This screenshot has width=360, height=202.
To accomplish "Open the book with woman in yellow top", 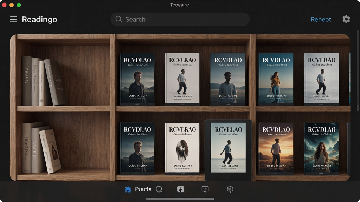I will (276, 79).
